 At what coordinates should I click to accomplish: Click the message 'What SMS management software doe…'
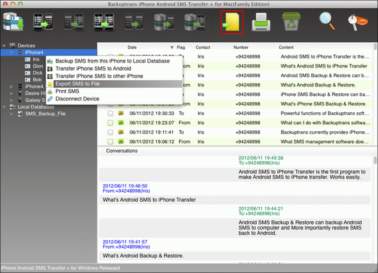(324, 142)
